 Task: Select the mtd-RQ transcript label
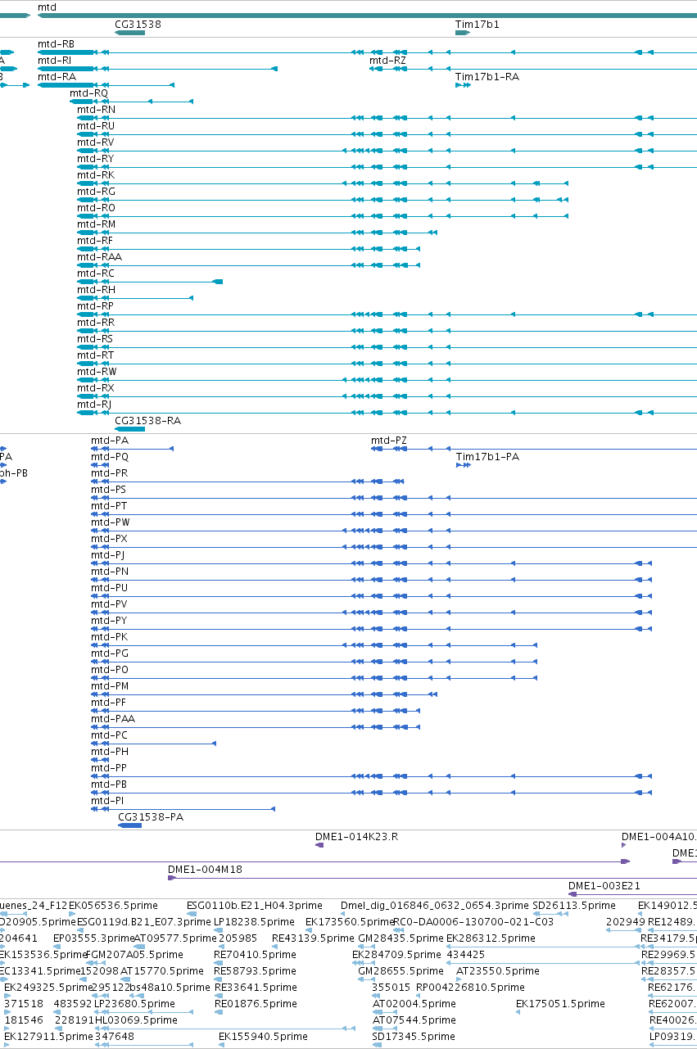89,93
